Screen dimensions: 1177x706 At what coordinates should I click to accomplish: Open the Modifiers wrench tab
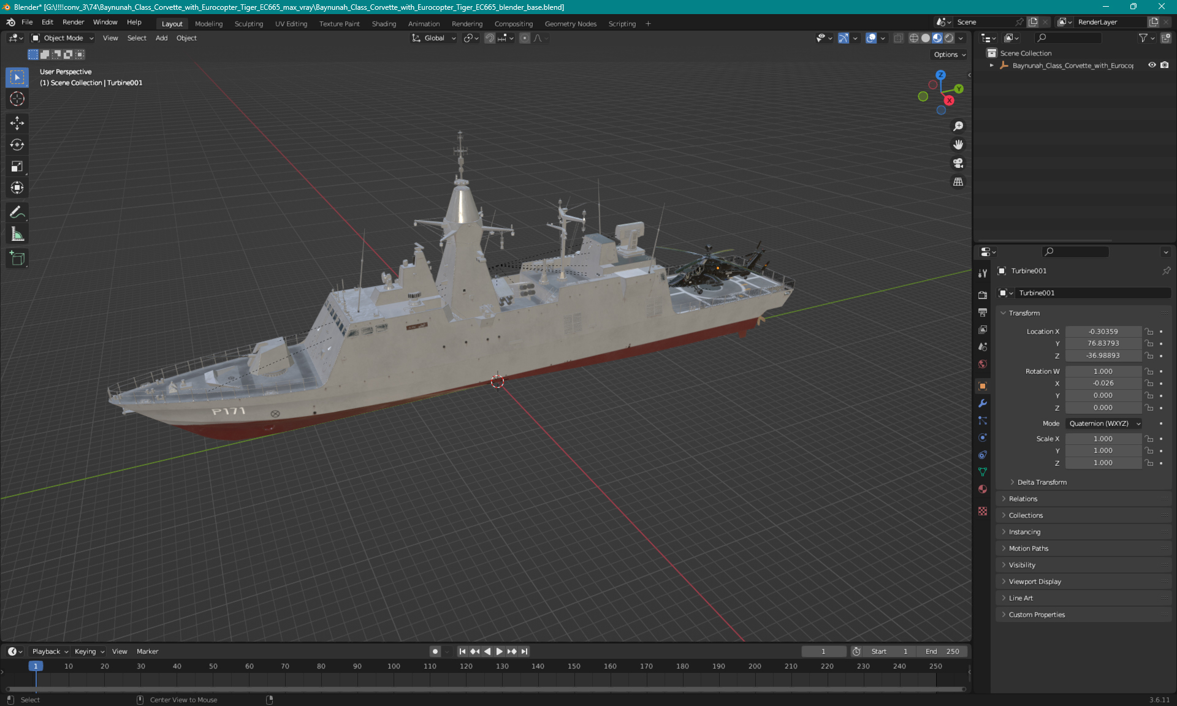[983, 403]
